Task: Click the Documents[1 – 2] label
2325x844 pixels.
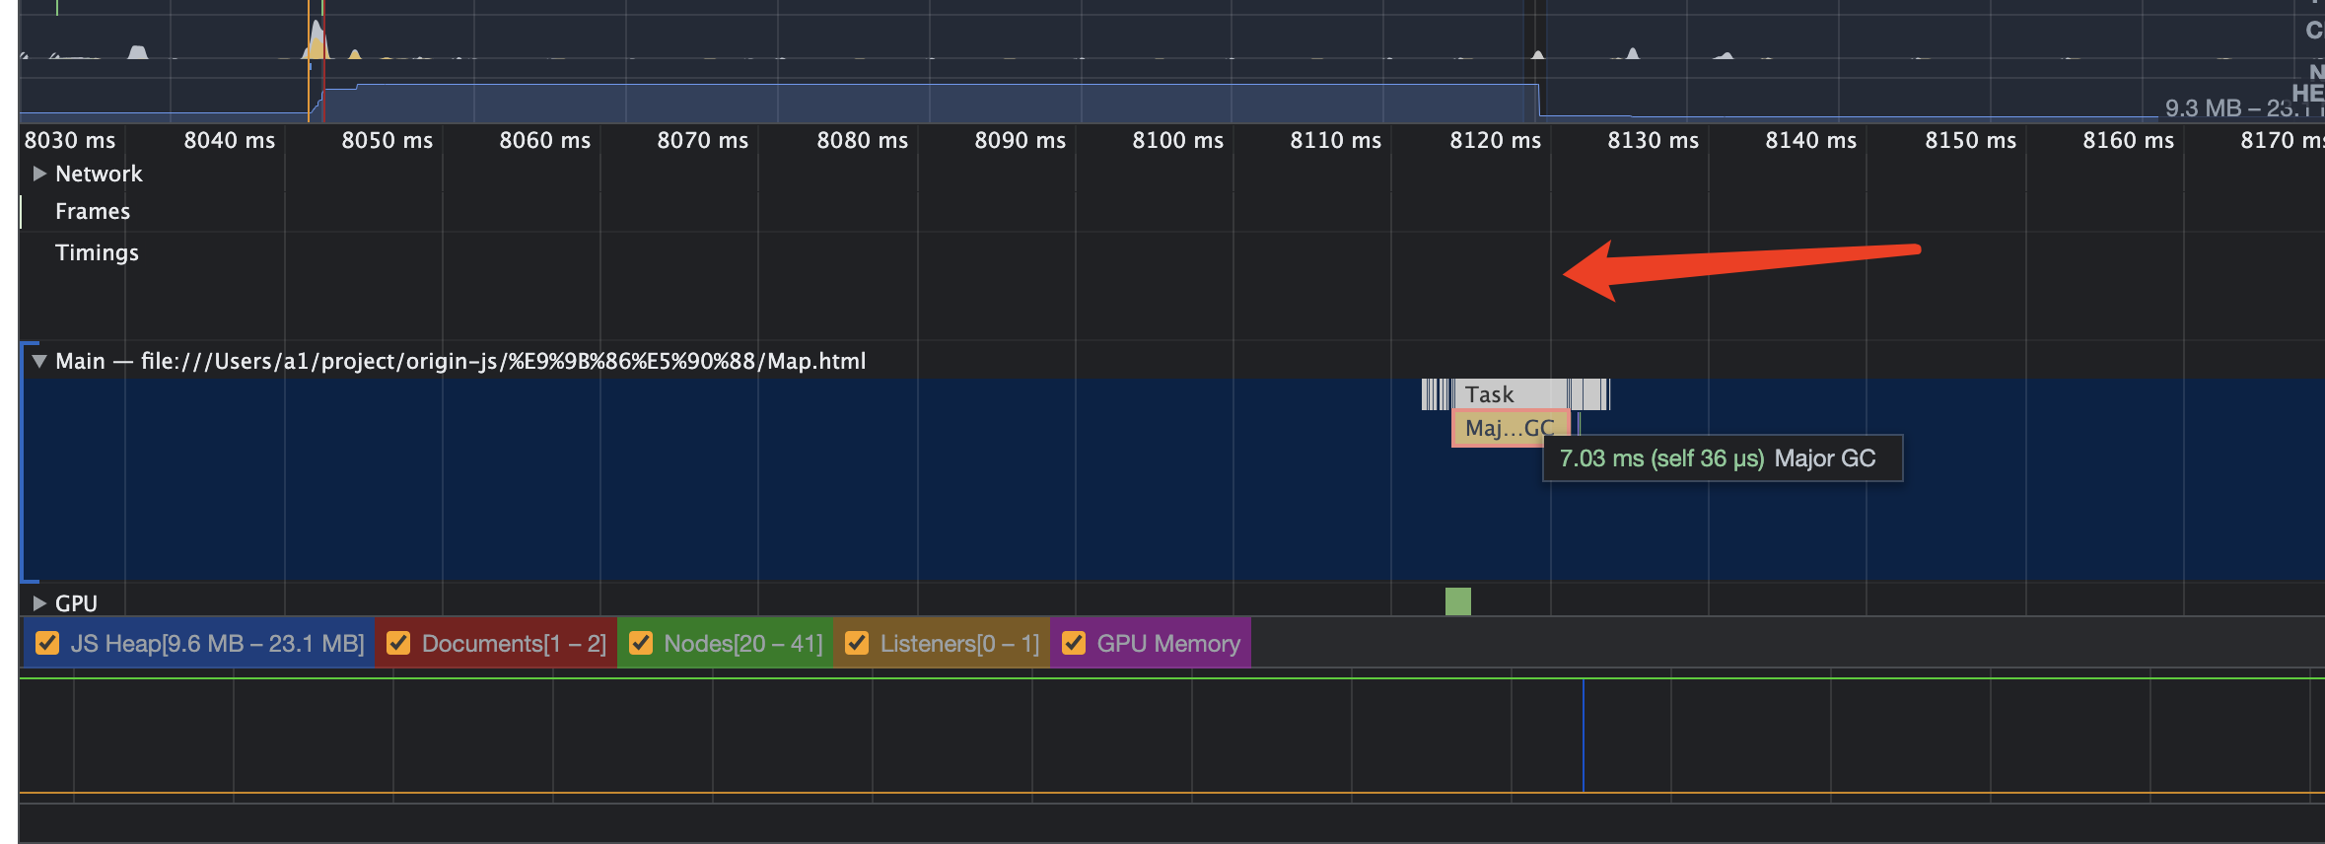Action: click(x=514, y=643)
